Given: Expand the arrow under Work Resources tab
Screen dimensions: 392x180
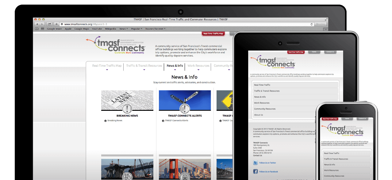Looking at the screenshot, I should click(x=198, y=70).
